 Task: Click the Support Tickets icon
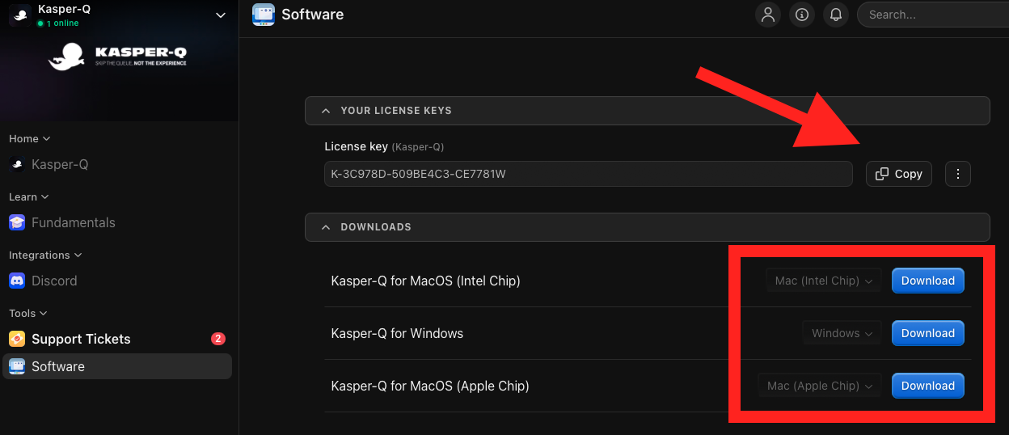pyautogui.click(x=17, y=339)
